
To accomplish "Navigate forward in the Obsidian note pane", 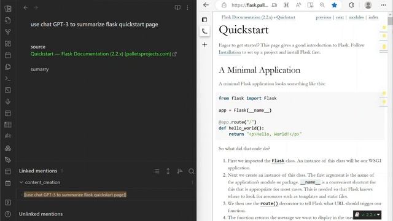I will 36,8.
